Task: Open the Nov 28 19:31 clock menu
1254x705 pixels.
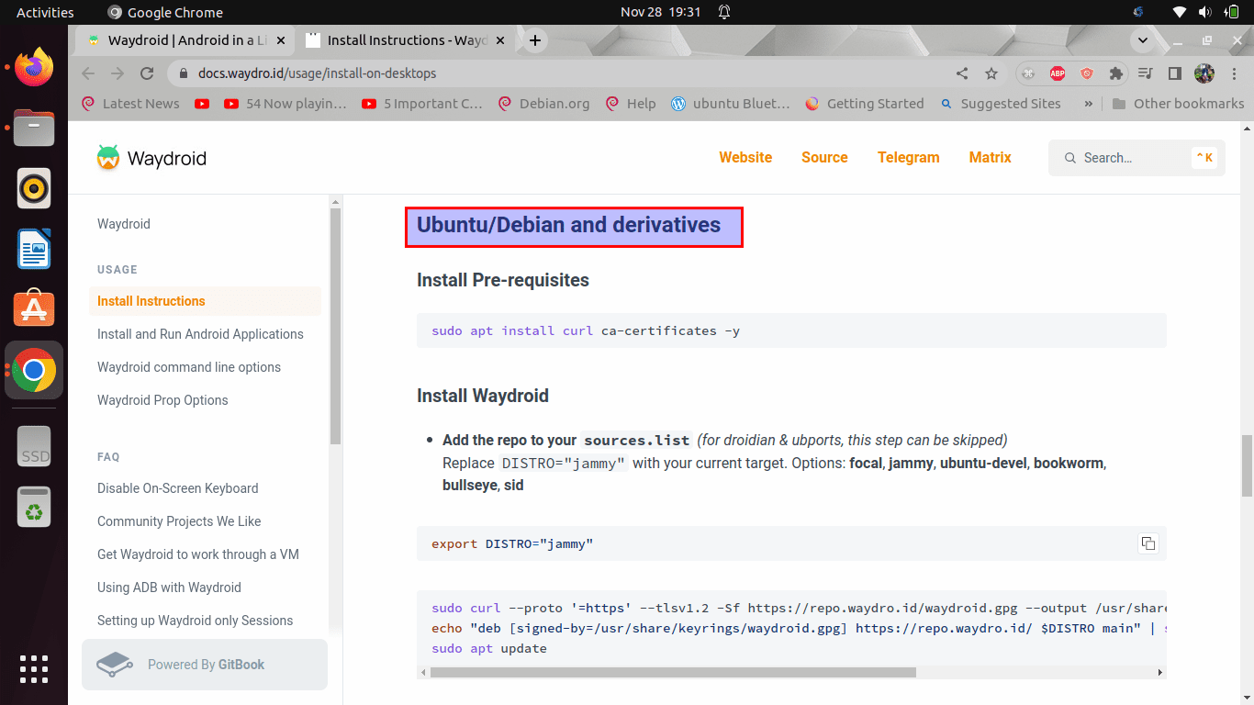Action: [x=661, y=13]
